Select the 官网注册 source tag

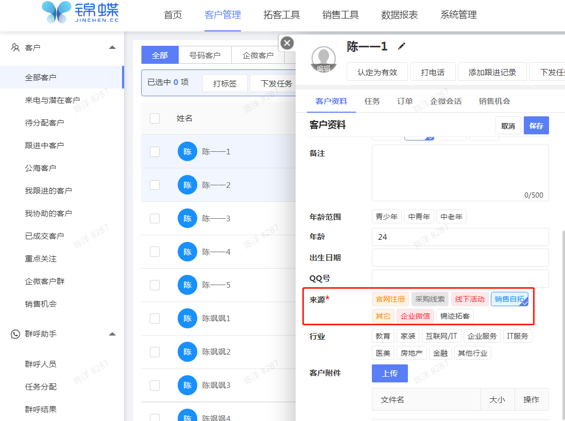pos(390,299)
